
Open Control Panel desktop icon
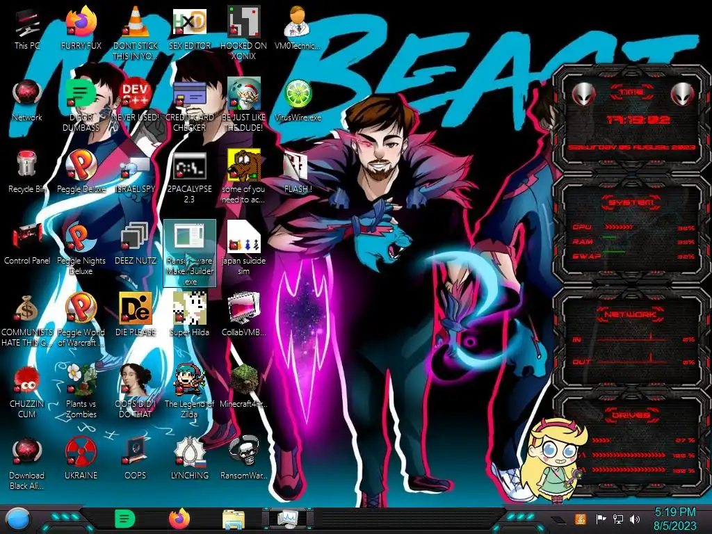(27, 237)
